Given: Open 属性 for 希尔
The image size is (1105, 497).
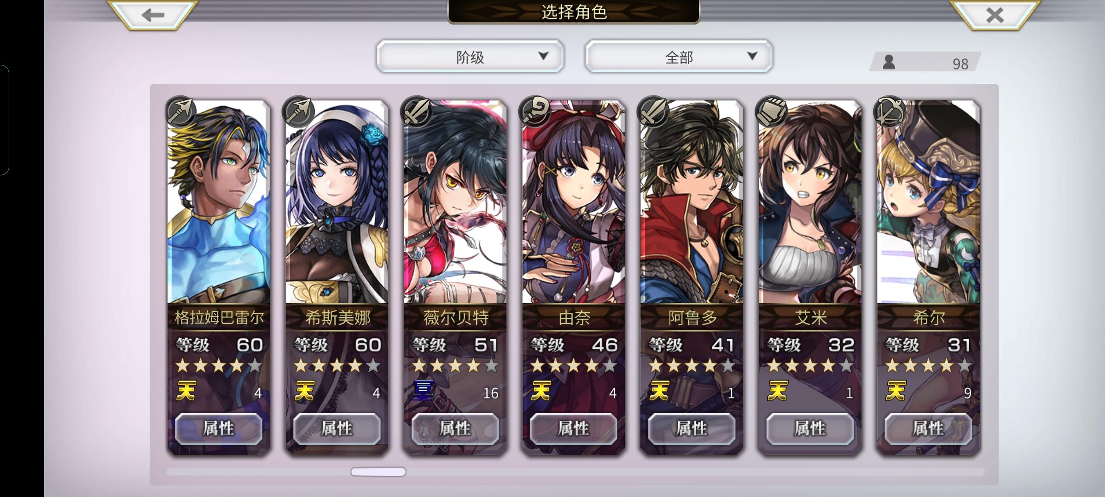Looking at the screenshot, I should [929, 428].
